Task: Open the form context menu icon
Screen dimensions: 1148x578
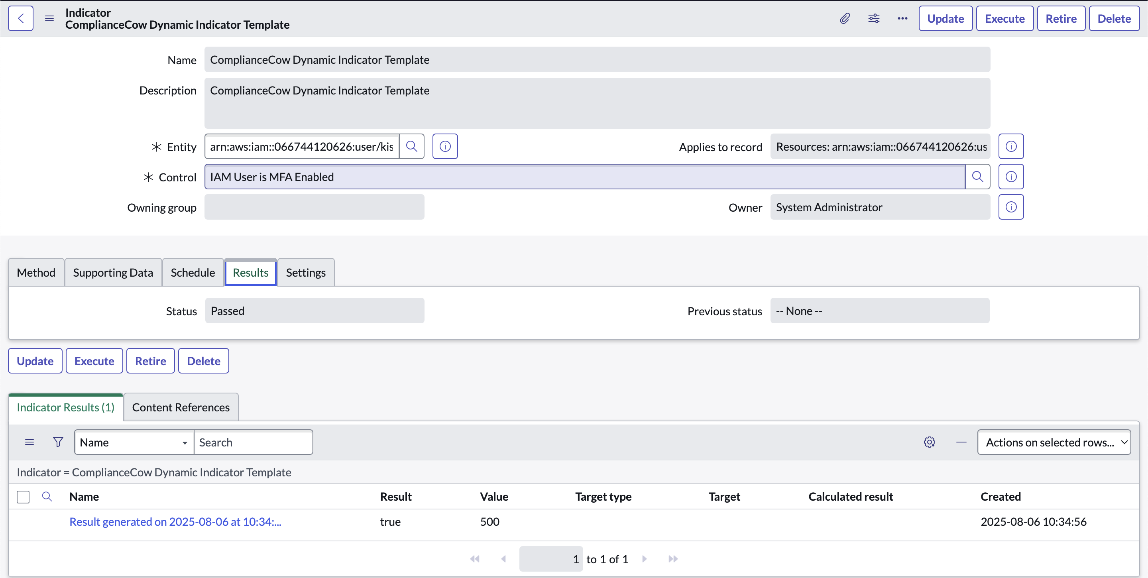Action: click(x=49, y=18)
